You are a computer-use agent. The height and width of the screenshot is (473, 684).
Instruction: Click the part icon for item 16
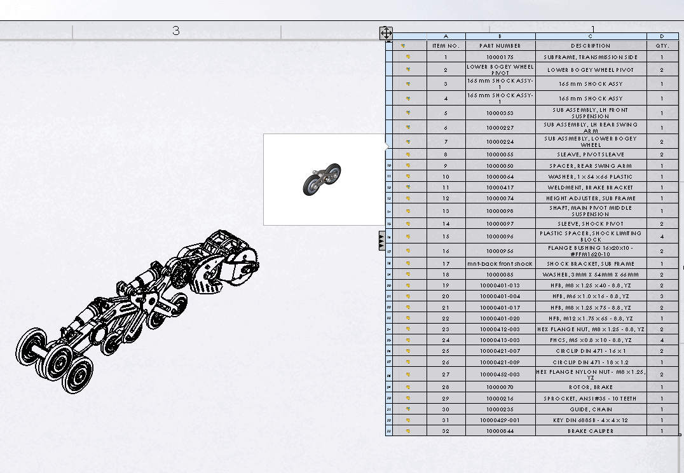[408, 251]
